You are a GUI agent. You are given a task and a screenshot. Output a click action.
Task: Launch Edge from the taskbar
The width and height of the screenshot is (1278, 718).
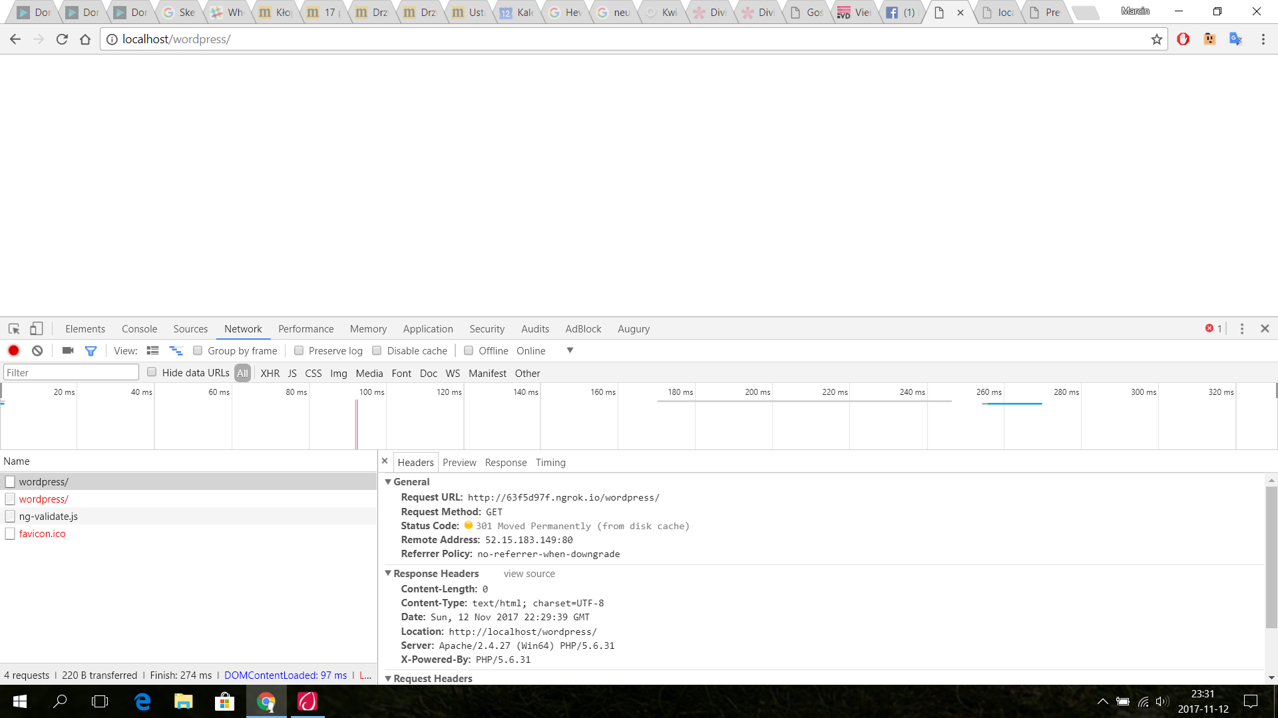click(x=142, y=701)
